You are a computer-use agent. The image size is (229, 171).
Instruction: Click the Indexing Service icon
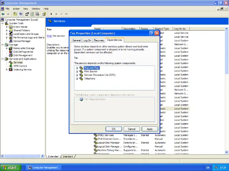click(x=11, y=70)
